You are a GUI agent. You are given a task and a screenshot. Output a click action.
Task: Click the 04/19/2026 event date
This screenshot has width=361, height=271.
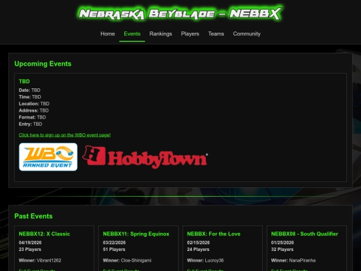tap(30, 243)
